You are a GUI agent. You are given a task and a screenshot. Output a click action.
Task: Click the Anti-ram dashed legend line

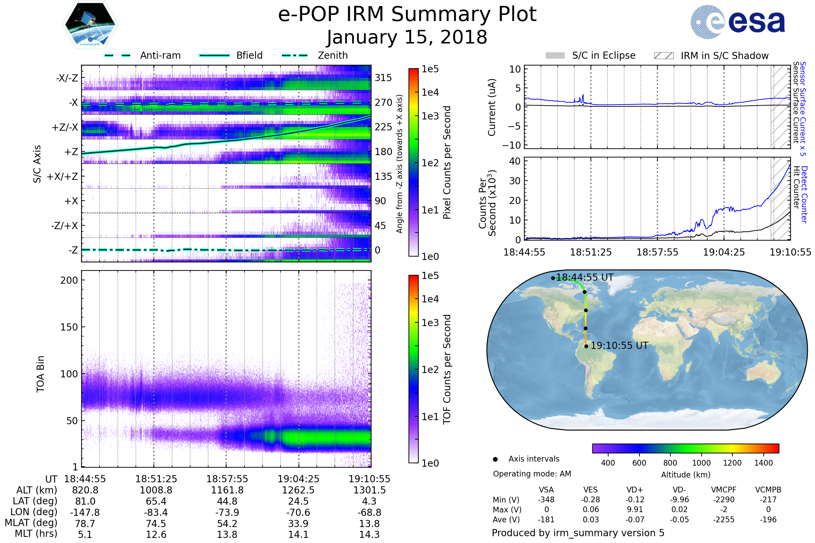point(117,55)
